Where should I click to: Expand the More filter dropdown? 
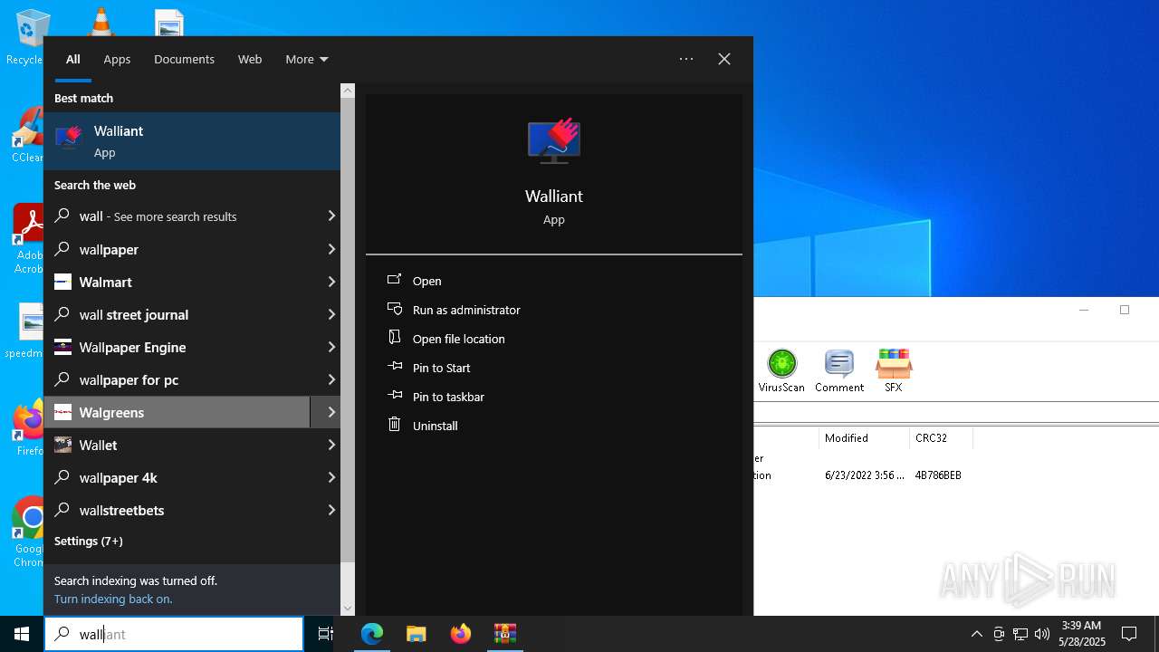(x=307, y=59)
